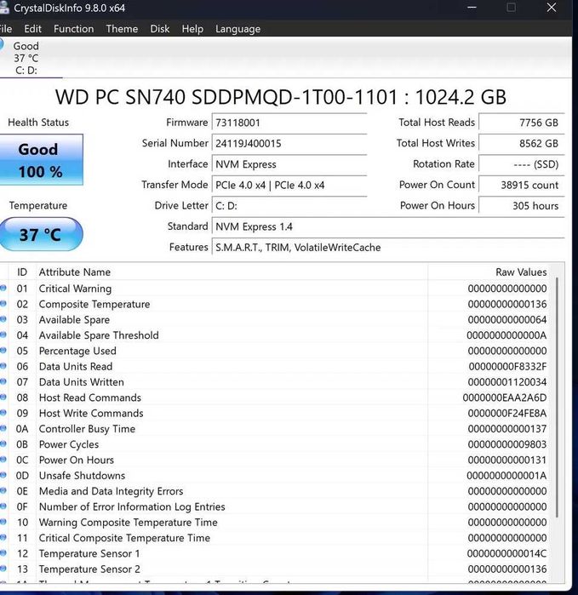Viewport: 578px width, 595px height.
Task: Click the CrystalDiskInfo app icon in title bar
Action: click(x=3, y=8)
